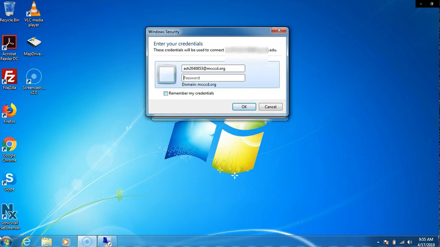Viewport: 440px width, 247px height.
Task: Cancel the Windows Security dialog
Action: (x=271, y=107)
